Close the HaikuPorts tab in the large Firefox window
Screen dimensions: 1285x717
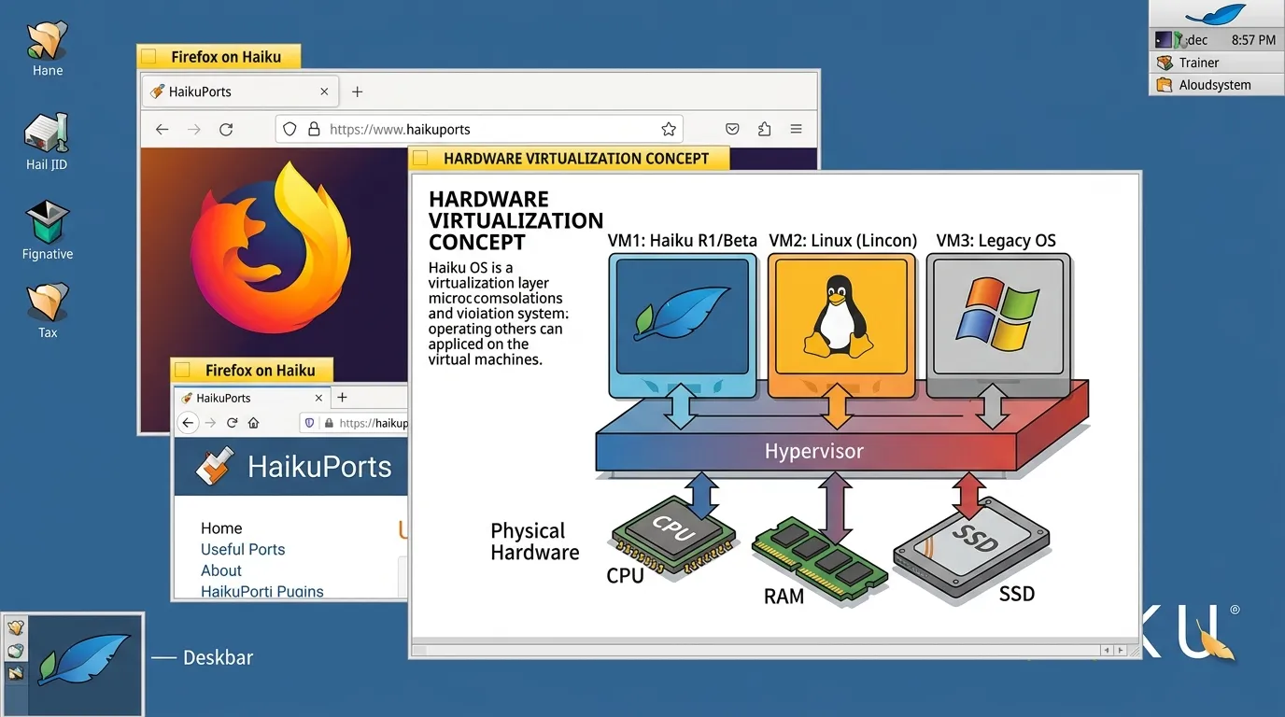pos(324,91)
